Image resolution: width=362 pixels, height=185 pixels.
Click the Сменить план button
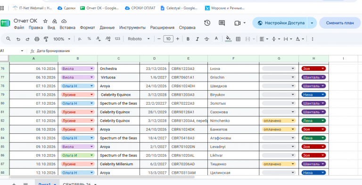click(340, 23)
